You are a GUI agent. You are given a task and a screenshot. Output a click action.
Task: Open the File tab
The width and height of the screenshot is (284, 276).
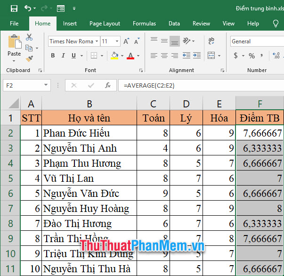[x=14, y=24]
